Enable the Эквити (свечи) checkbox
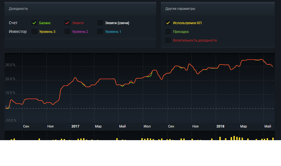 tap(100, 23)
